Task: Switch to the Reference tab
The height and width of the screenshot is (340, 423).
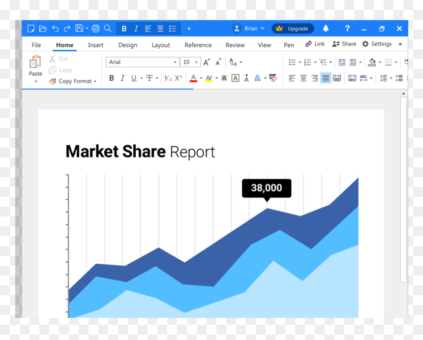Action: [x=198, y=45]
